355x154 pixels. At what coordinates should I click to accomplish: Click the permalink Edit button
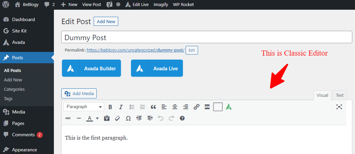click(192, 50)
